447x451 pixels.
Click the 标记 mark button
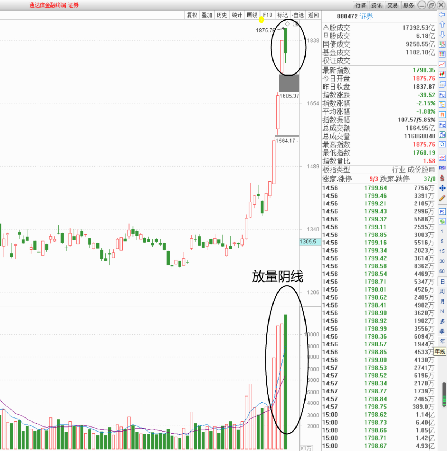click(x=283, y=15)
